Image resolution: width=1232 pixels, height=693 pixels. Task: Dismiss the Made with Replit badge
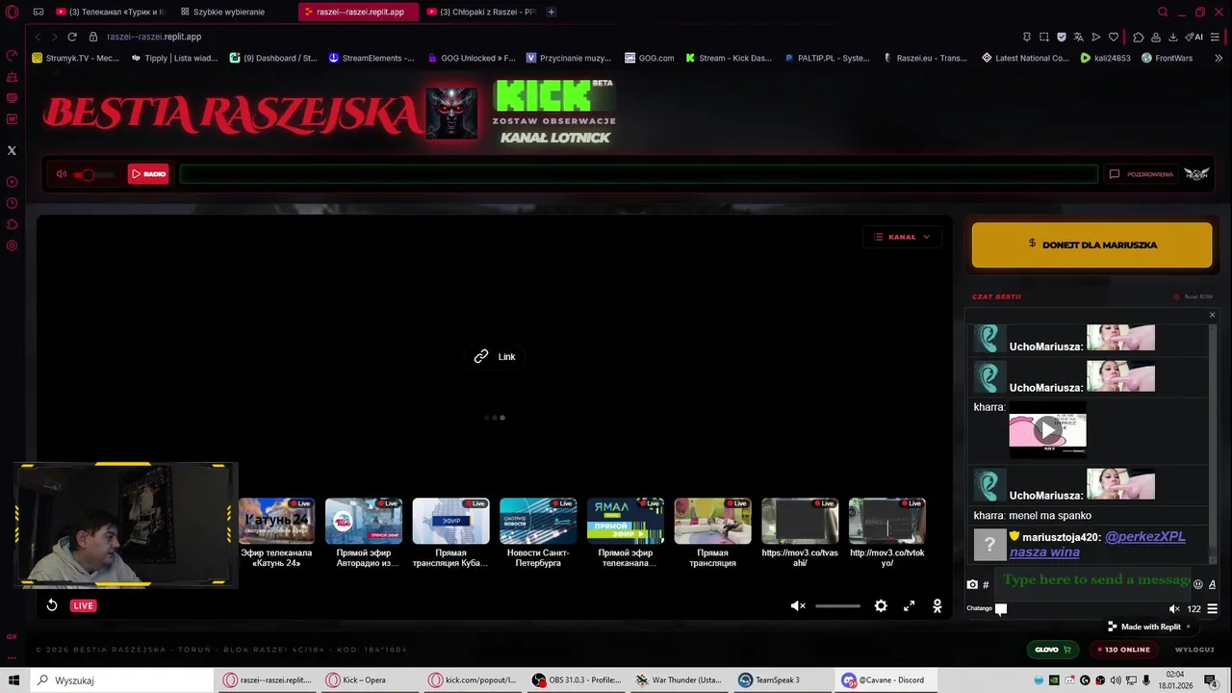coord(1188,627)
